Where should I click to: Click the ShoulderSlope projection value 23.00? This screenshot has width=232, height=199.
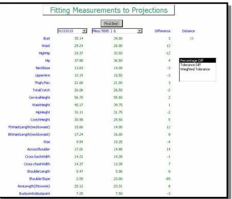[x=118, y=179]
